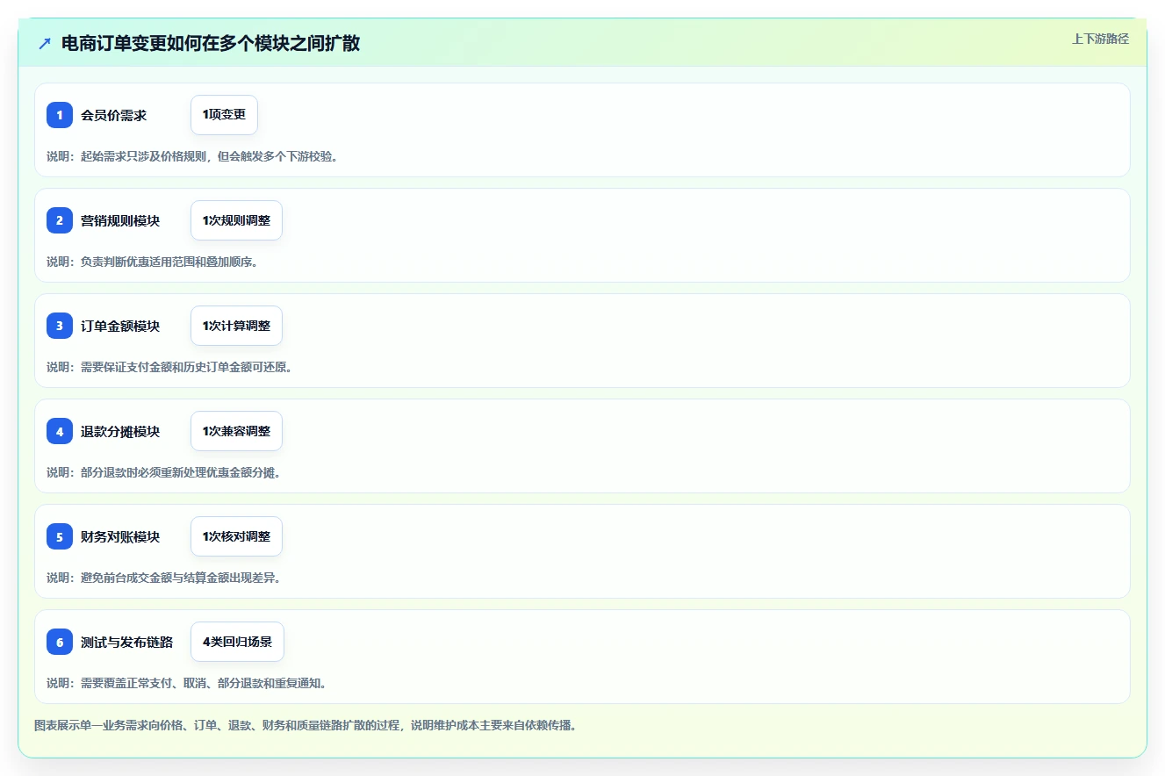Select step number 4 badge

[x=60, y=431]
